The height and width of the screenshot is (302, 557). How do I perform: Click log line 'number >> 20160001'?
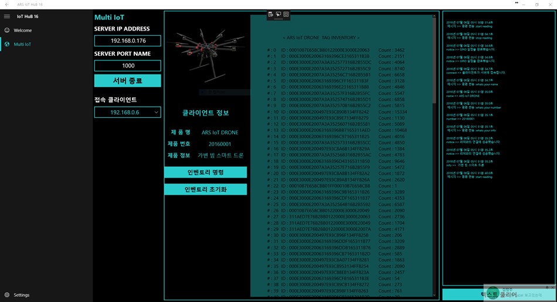coord(460,119)
